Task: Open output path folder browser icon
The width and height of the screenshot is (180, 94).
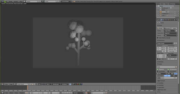Action: [x=176, y=67]
